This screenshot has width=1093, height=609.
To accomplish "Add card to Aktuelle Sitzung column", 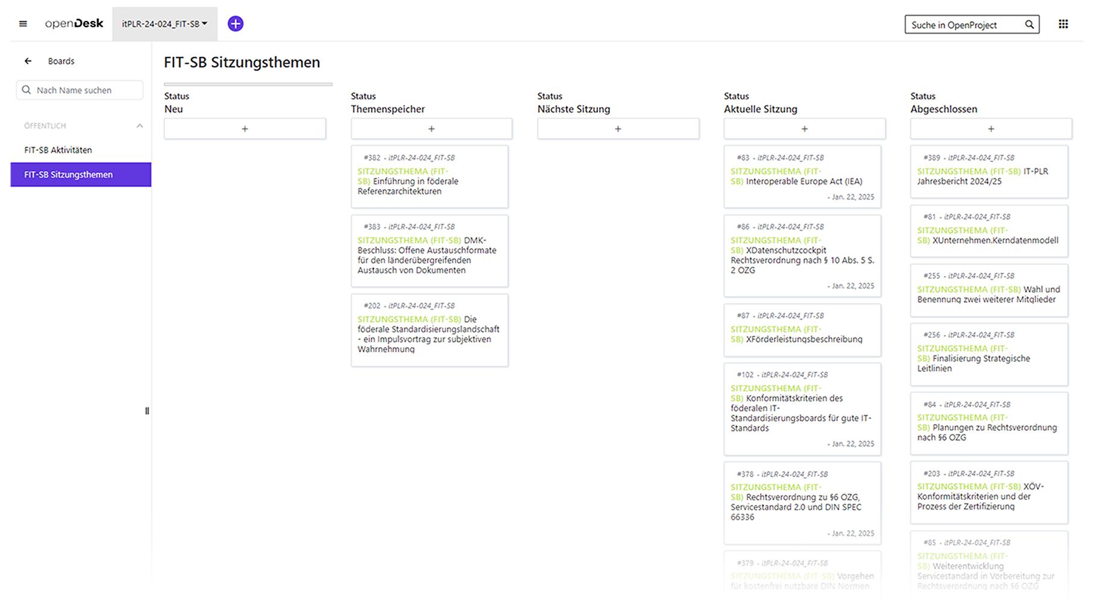I will coord(805,129).
